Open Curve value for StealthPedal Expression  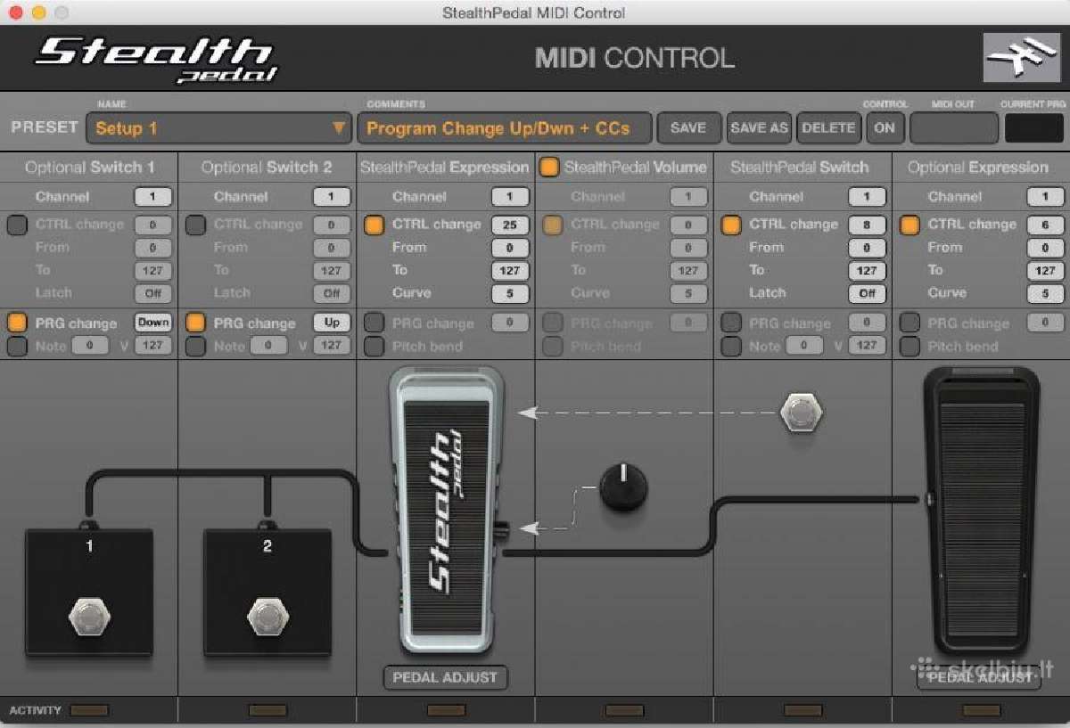pos(510,293)
